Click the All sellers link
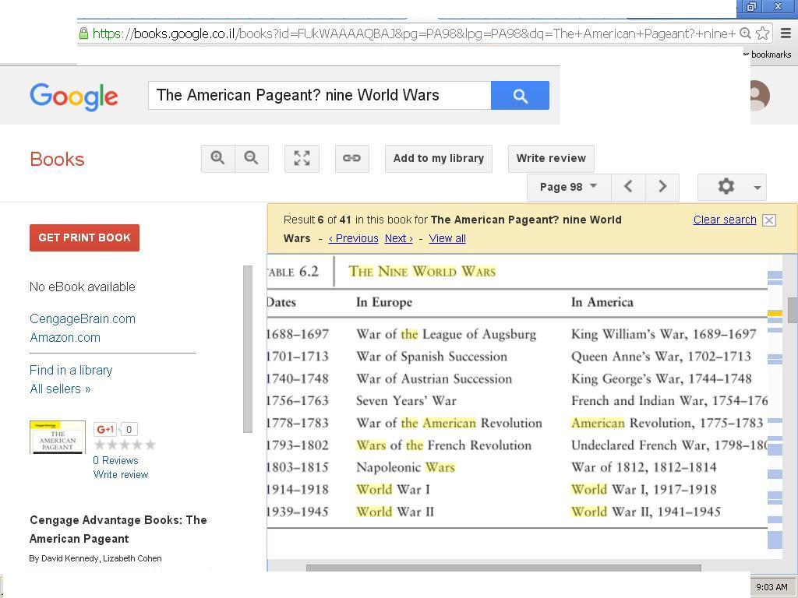This screenshot has width=798, height=598. point(60,389)
